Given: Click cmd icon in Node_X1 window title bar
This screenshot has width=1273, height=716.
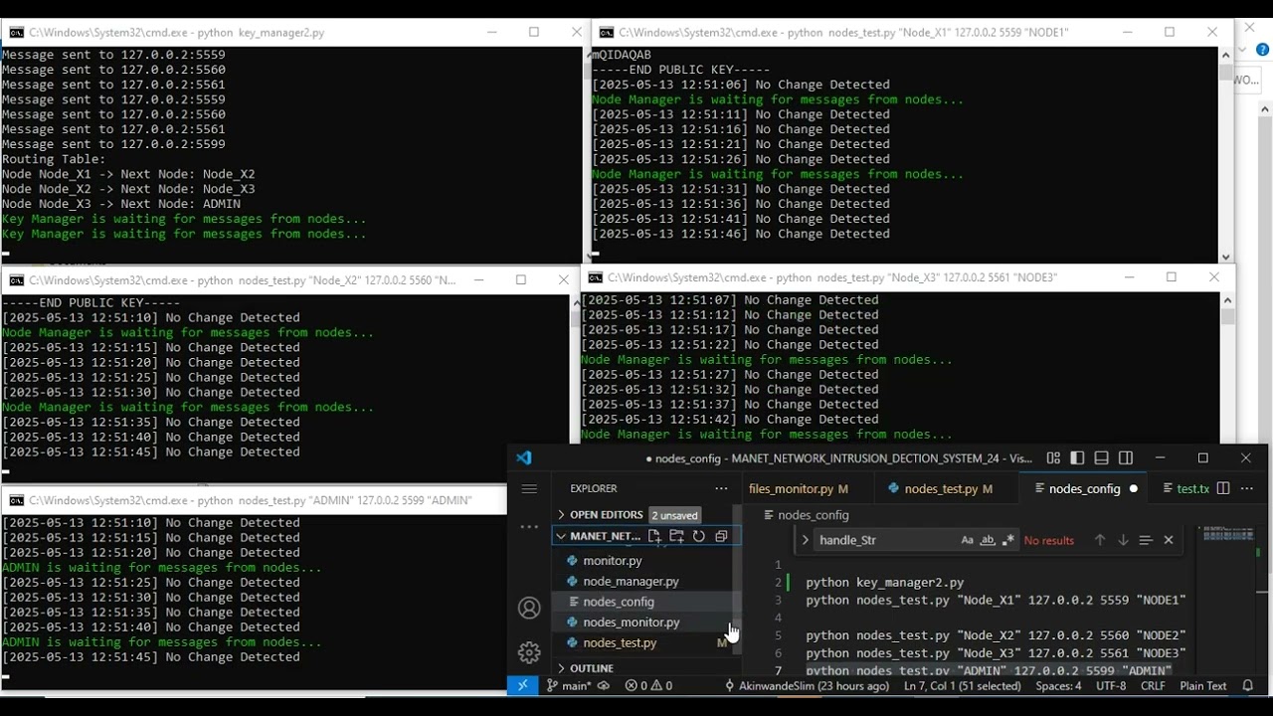Looking at the screenshot, I should pos(606,33).
